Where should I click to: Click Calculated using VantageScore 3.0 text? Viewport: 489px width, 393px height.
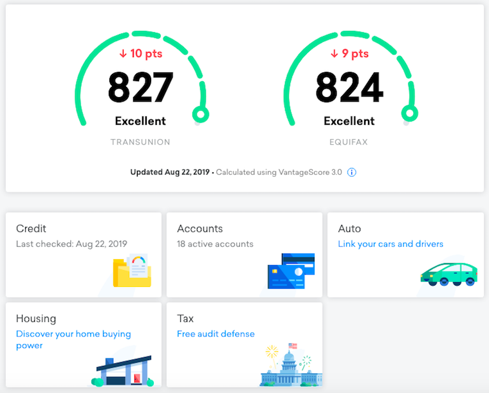[279, 172]
